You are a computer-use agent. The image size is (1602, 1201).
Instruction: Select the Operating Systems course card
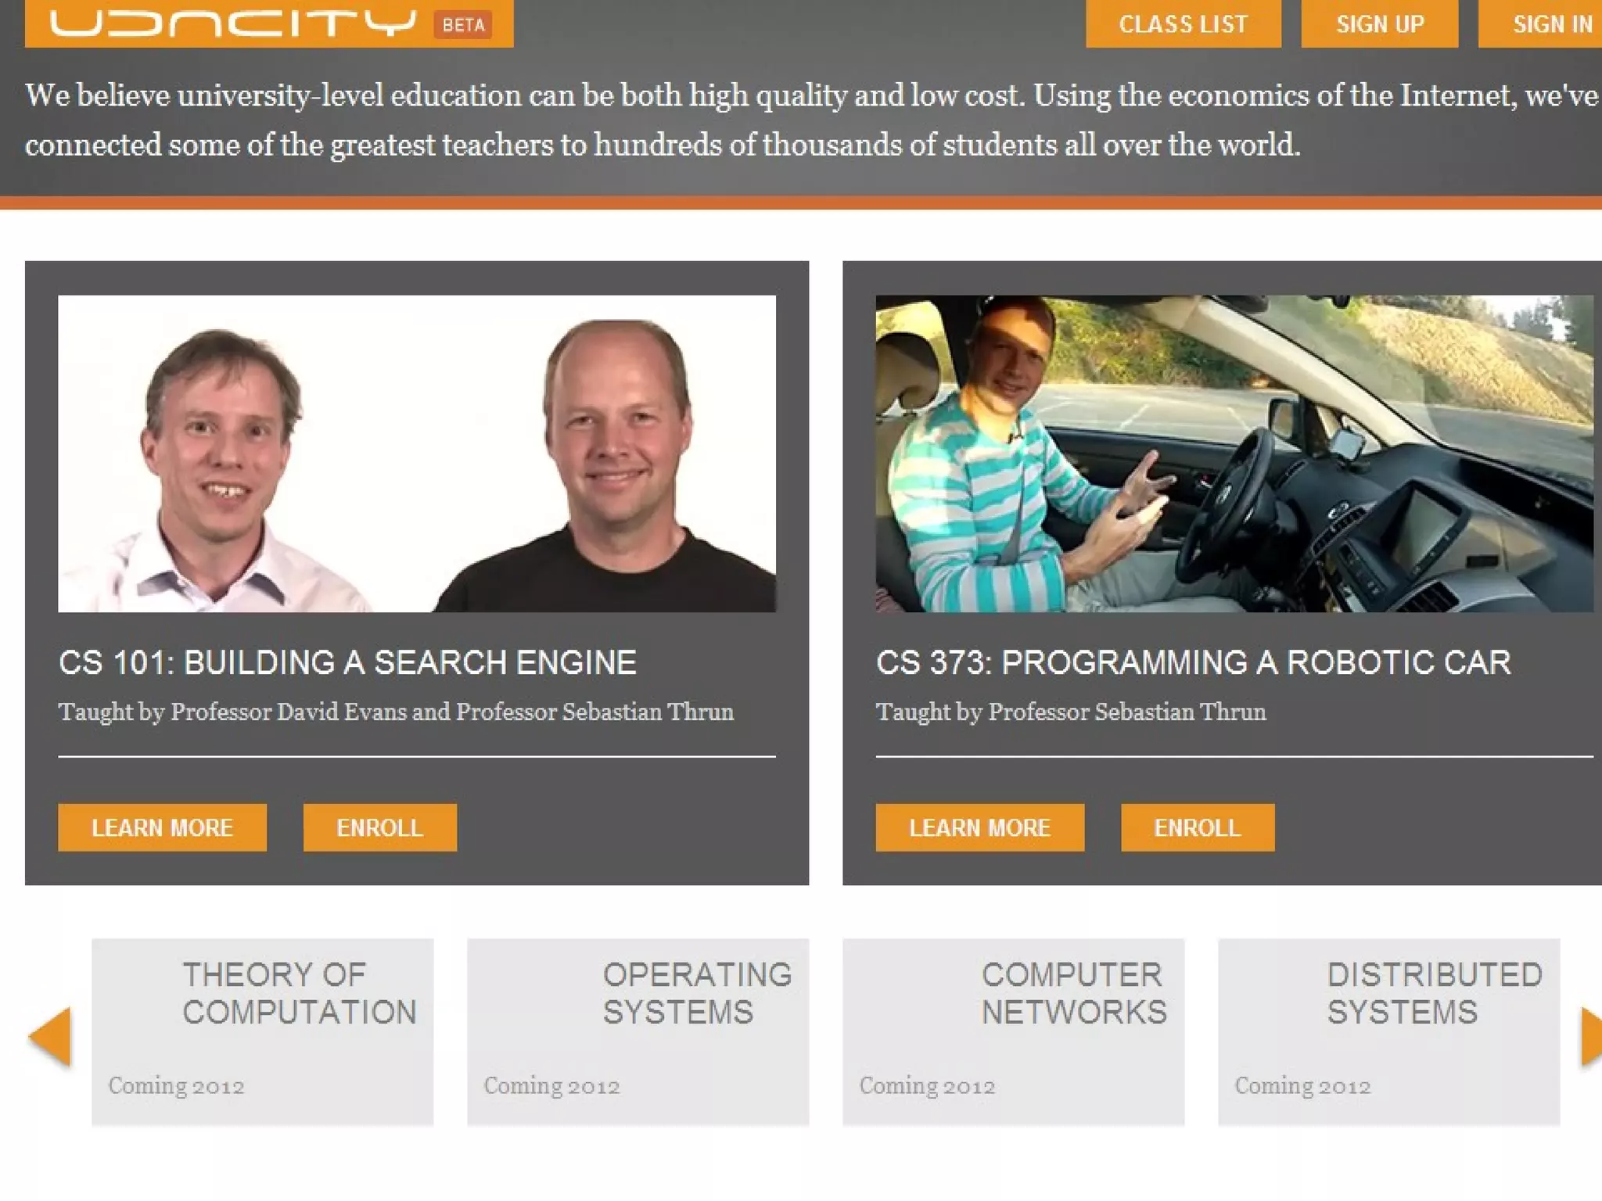(x=638, y=1032)
